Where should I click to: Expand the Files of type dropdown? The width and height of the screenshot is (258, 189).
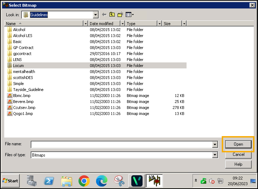coord(215,155)
